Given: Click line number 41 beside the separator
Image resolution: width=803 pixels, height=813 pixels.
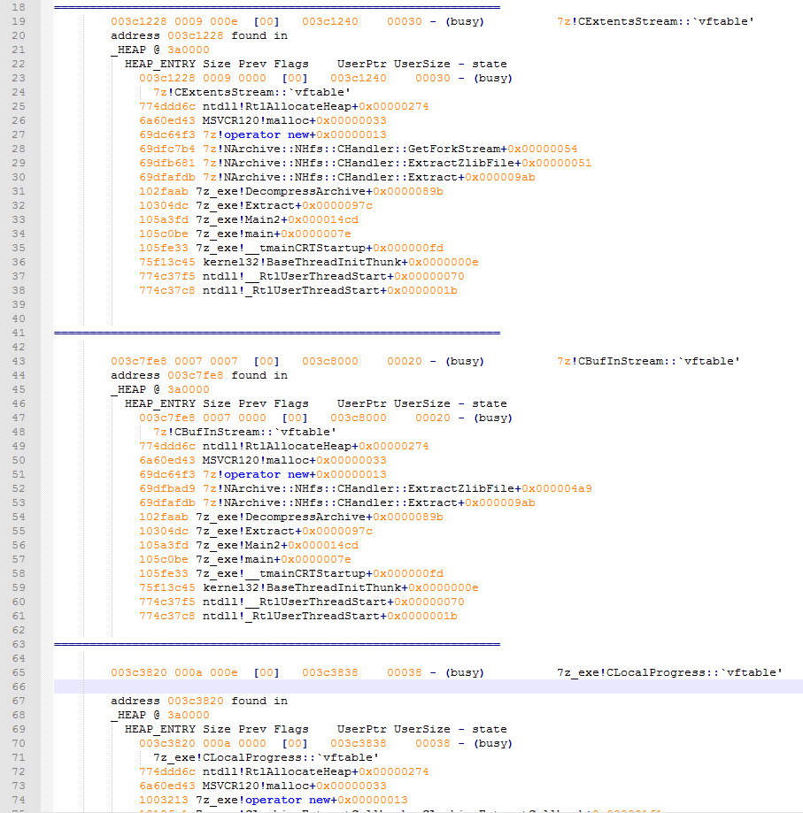Looking at the screenshot, I should click(21, 333).
